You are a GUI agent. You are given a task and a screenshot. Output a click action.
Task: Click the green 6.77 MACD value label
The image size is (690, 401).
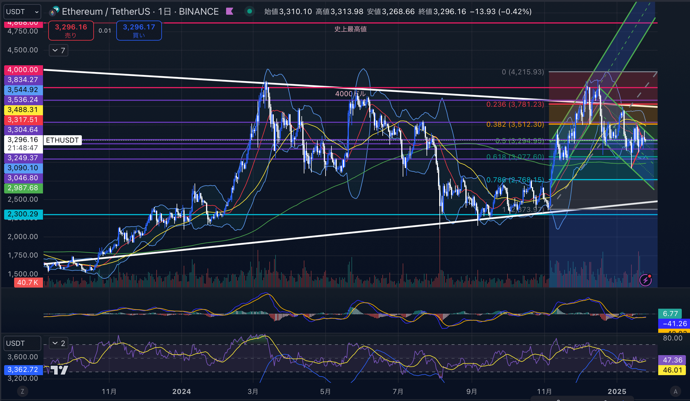tap(670, 314)
